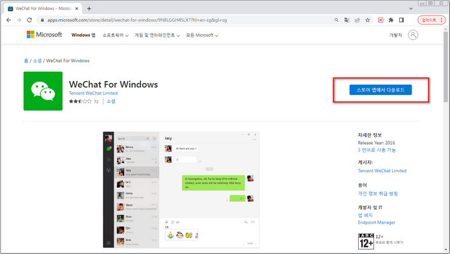Select the Windows 앱 menu item

(x=83, y=35)
